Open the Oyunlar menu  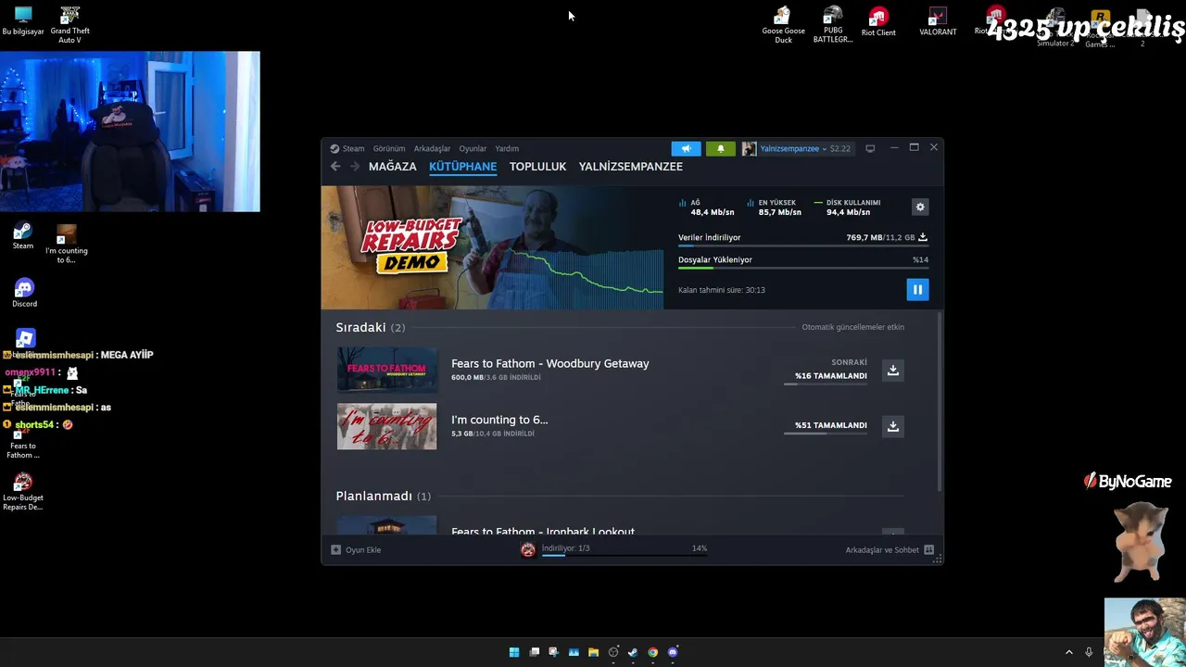click(x=473, y=148)
